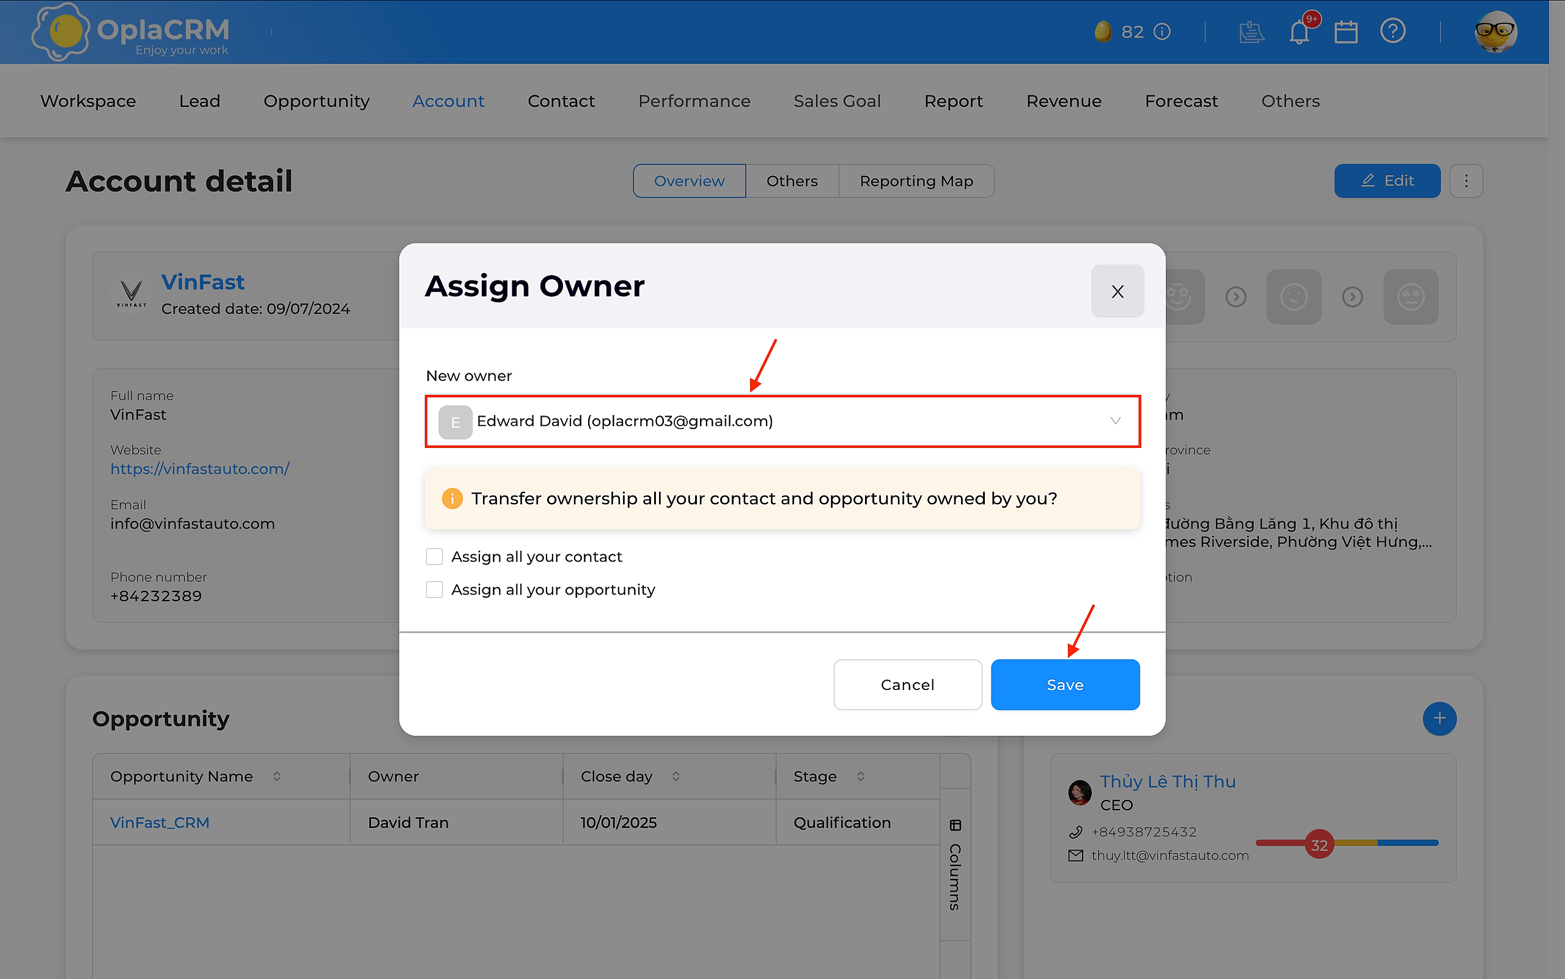Click the Edit button

tap(1387, 181)
